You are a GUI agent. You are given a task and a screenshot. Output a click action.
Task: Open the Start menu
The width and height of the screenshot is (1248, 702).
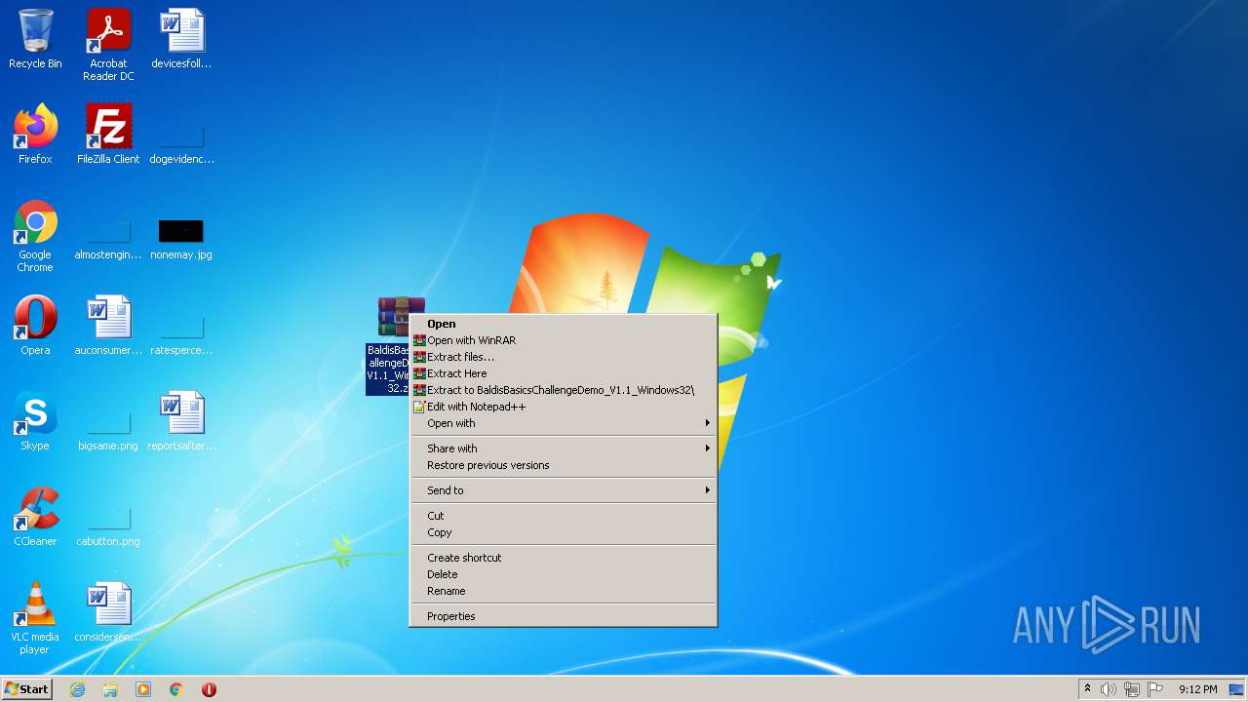26,689
